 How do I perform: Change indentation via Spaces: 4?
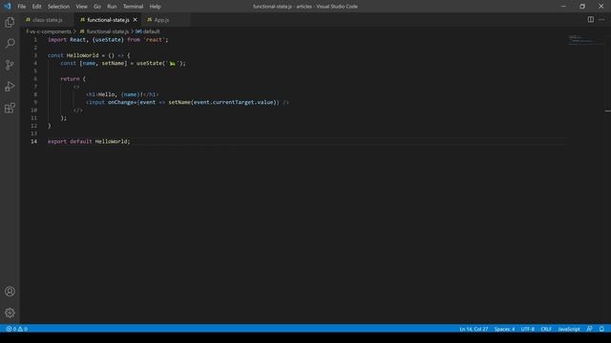504,329
